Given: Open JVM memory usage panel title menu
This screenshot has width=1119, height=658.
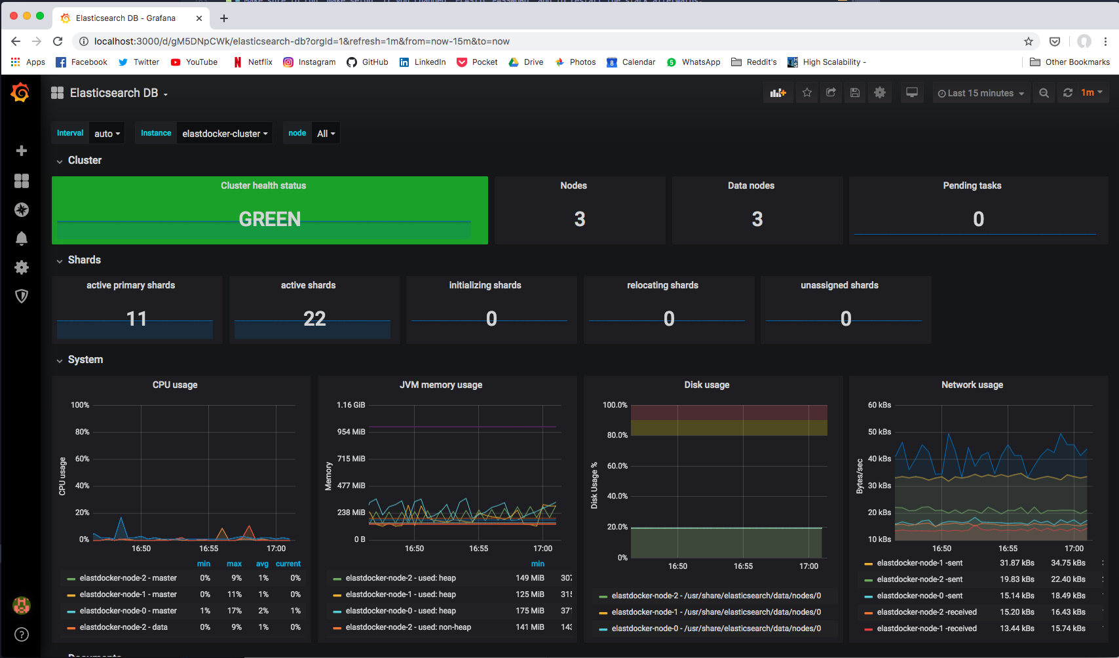Looking at the screenshot, I should 441,385.
